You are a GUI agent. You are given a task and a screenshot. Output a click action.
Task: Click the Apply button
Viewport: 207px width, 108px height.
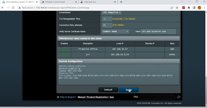129,90
